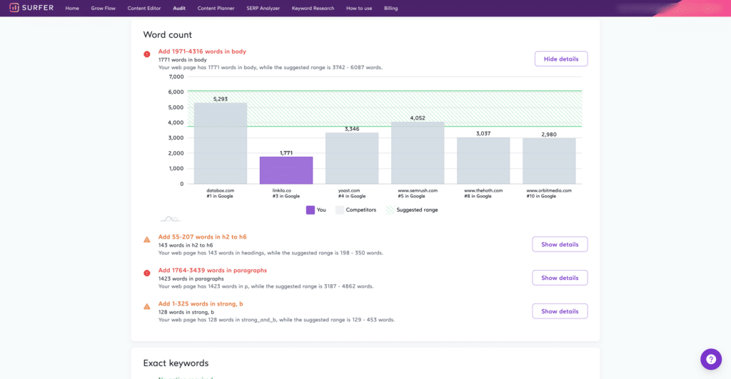Hide details of words in body
This screenshot has width=731, height=379.
click(561, 59)
